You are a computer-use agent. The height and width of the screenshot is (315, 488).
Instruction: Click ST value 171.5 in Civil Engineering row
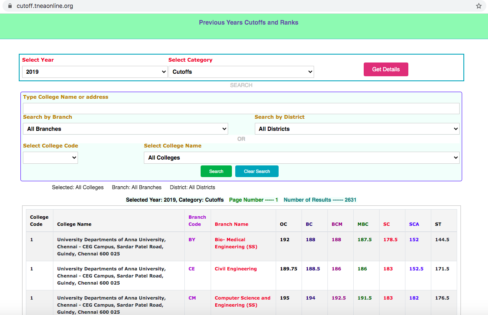[442, 269]
